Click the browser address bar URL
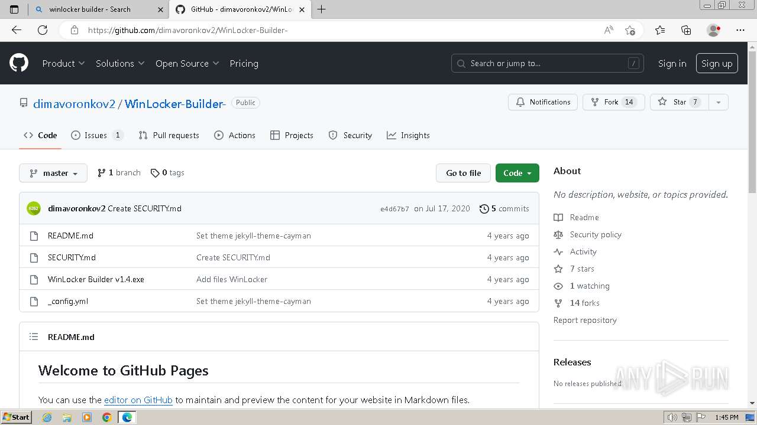 pyautogui.click(x=188, y=30)
